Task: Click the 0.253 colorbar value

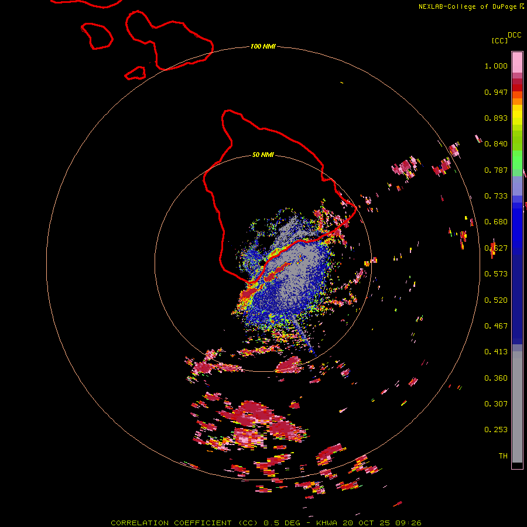Action: click(496, 430)
